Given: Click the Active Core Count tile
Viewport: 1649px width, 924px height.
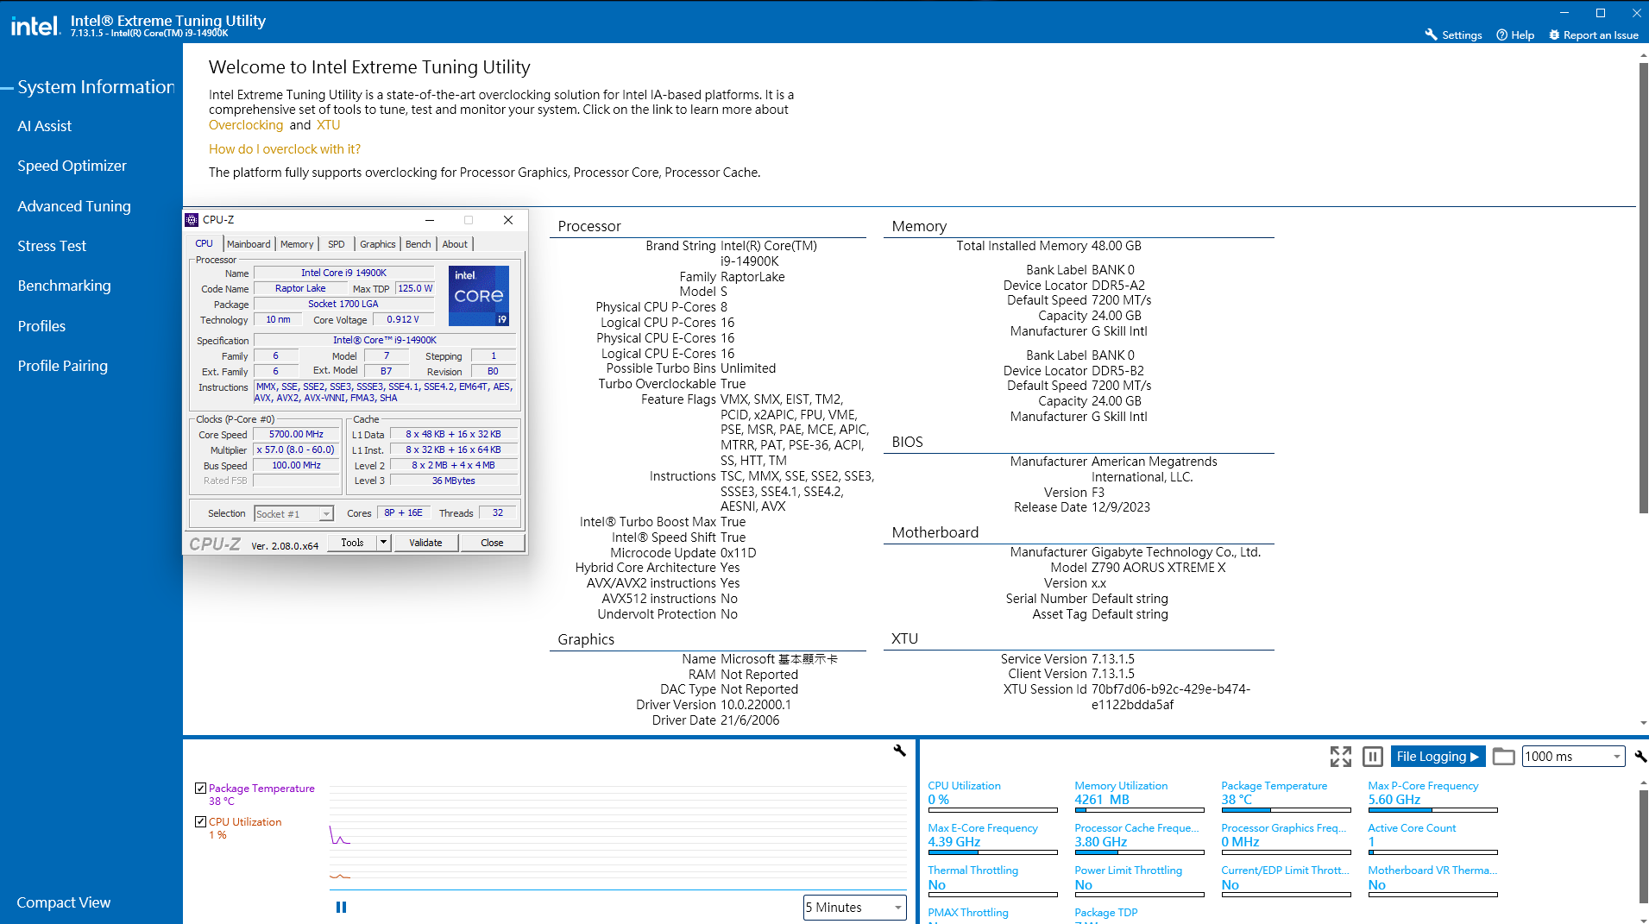Looking at the screenshot, I should point(1432,839).
